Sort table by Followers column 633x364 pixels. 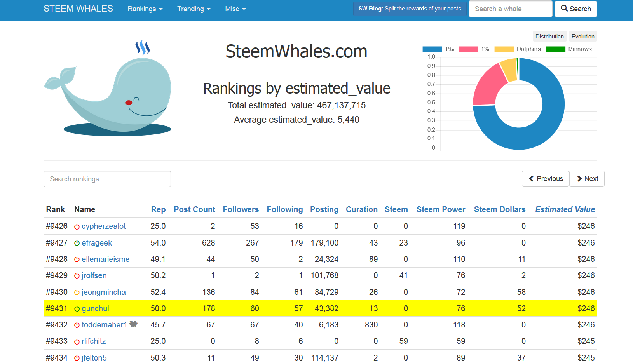241,209
